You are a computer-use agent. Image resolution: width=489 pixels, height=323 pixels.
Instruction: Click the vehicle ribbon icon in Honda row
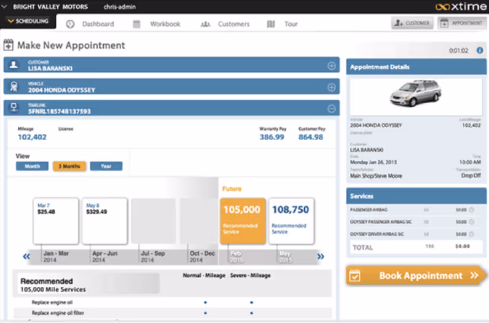(x=14, y=87)
